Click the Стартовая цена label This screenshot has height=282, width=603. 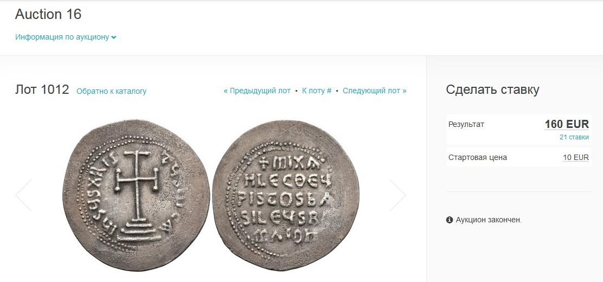tap(478, 157)
